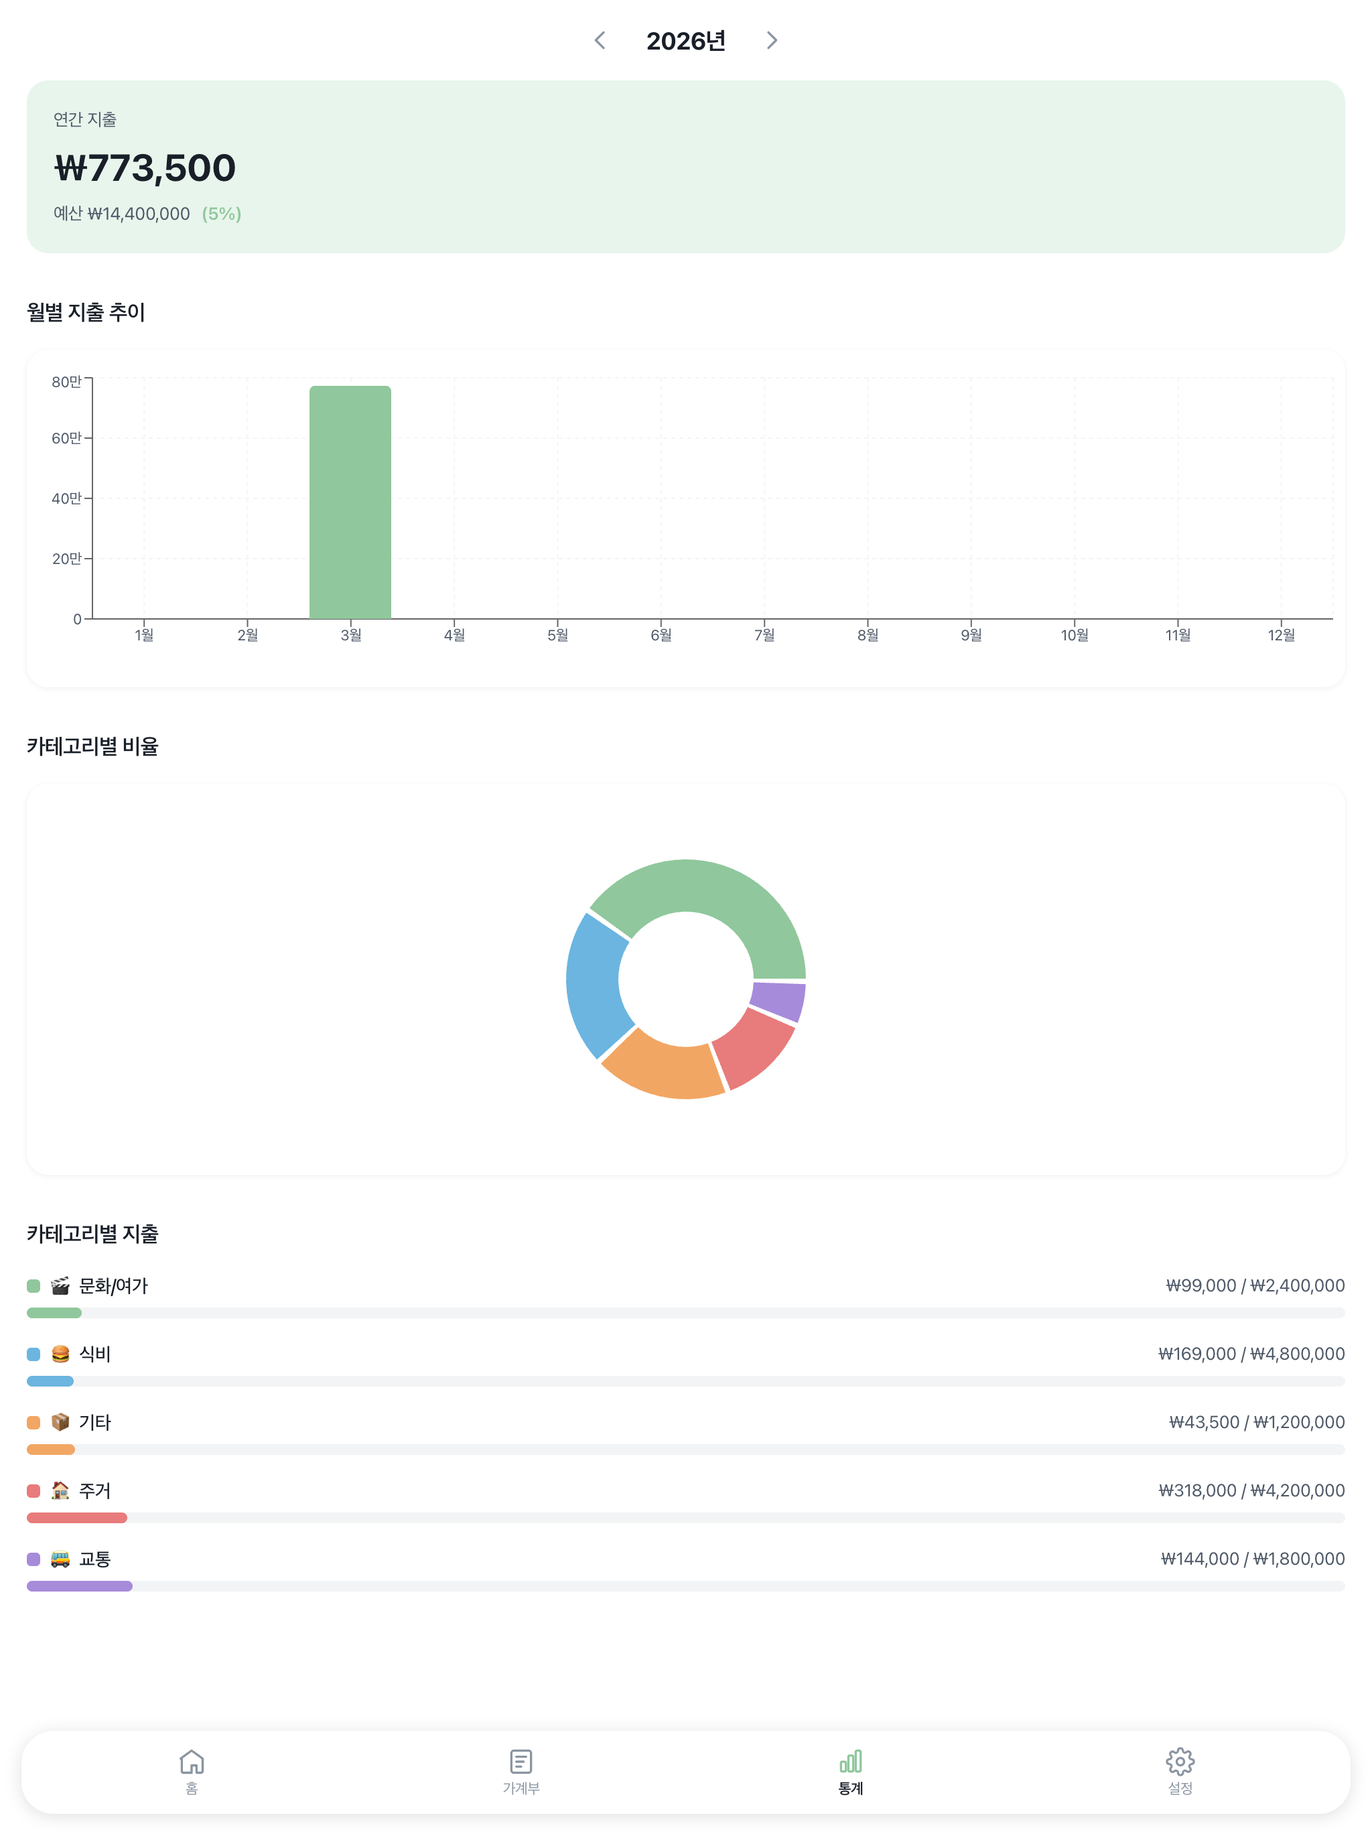The width and height of the screenshot is (1372, 1830).
Task: Open the 설정 gear icon
Action: (x=1180, y=1761)
